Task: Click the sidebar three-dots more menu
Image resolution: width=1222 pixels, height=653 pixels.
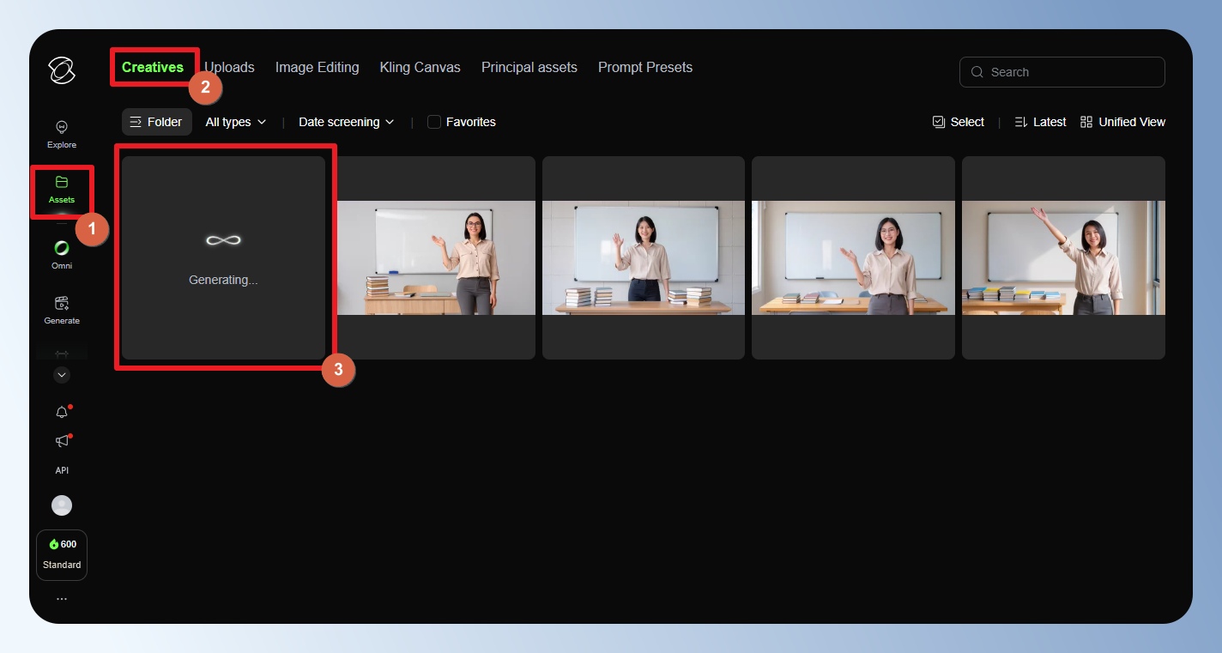Action: [62, 599]
